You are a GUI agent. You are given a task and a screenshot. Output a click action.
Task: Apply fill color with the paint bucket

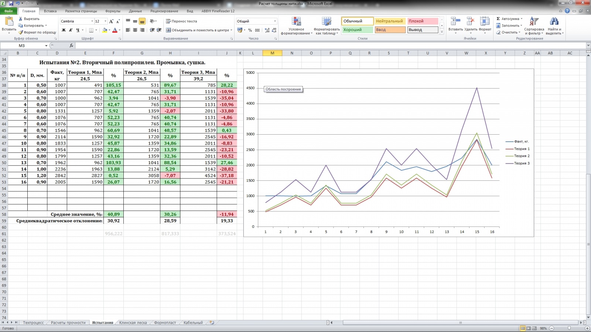pos(105,30)
